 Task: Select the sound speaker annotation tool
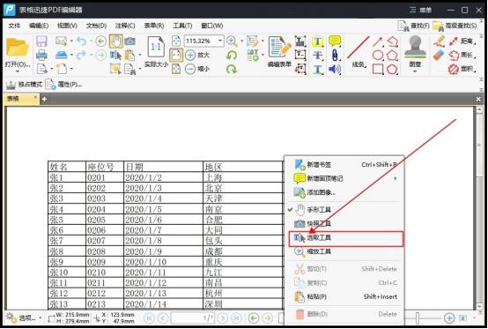[x=335, y=69]
